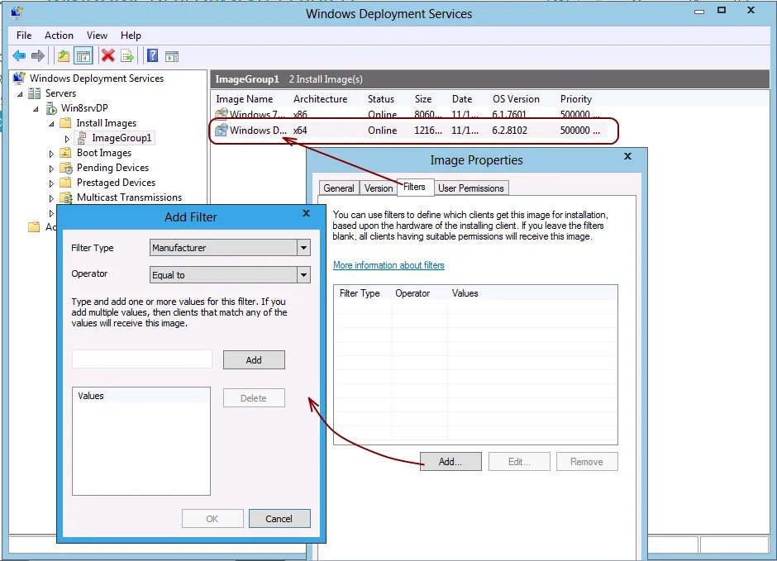The height and width of the screenshot is (561, 777).
Task: Sort by Status column
Action: tap(380, 99)
